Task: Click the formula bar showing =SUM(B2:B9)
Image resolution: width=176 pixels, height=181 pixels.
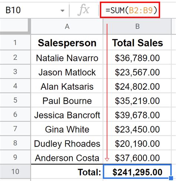Action: 130,10
